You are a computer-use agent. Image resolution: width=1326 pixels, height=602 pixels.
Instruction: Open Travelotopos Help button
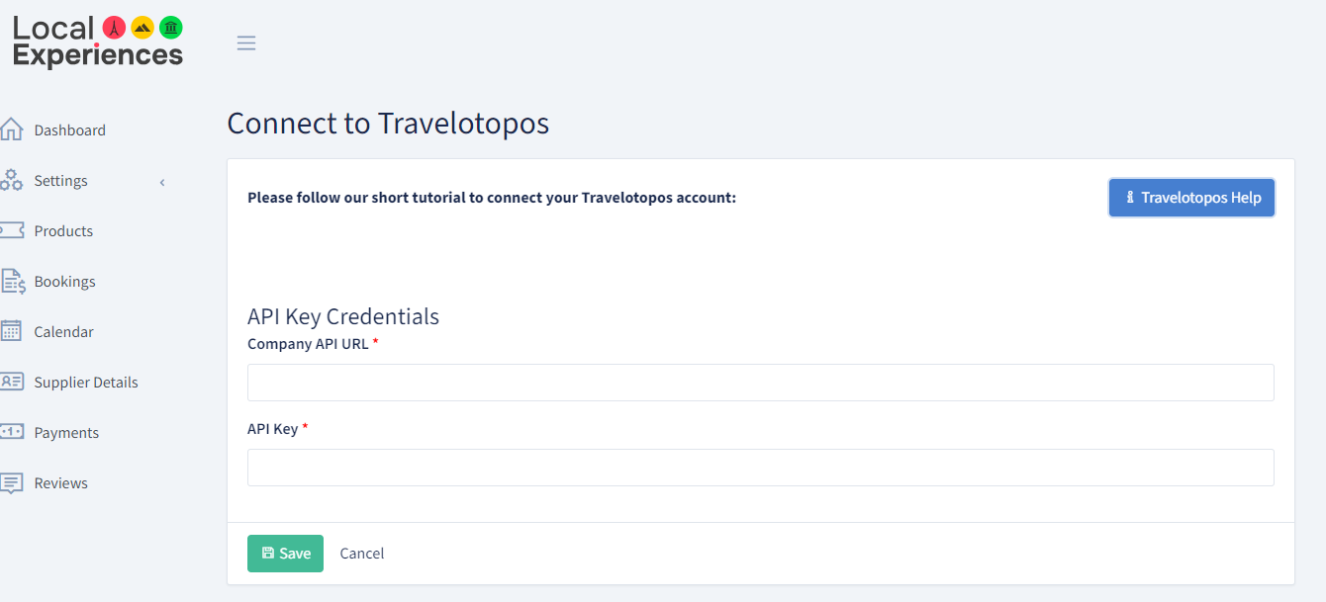(x=1191, y=198)
